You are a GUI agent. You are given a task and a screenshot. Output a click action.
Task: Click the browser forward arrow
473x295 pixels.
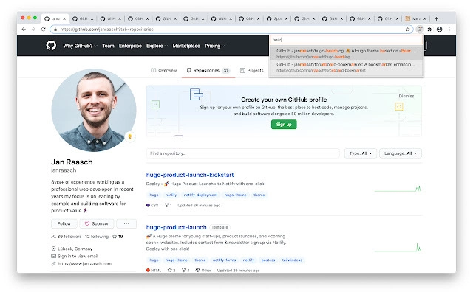[33, 29]
